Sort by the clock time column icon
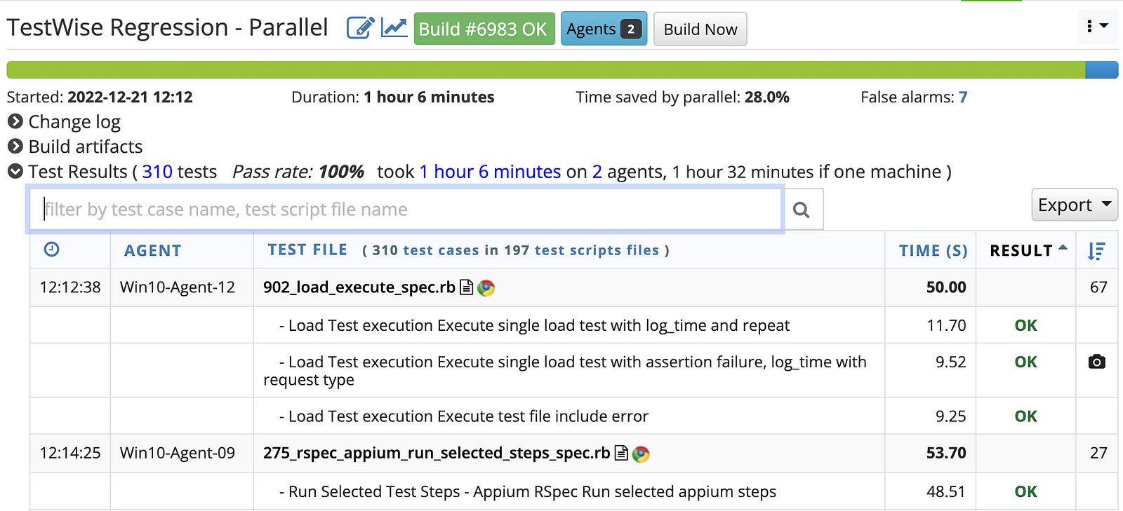1123x511 pixels. [x=52, y=250]
